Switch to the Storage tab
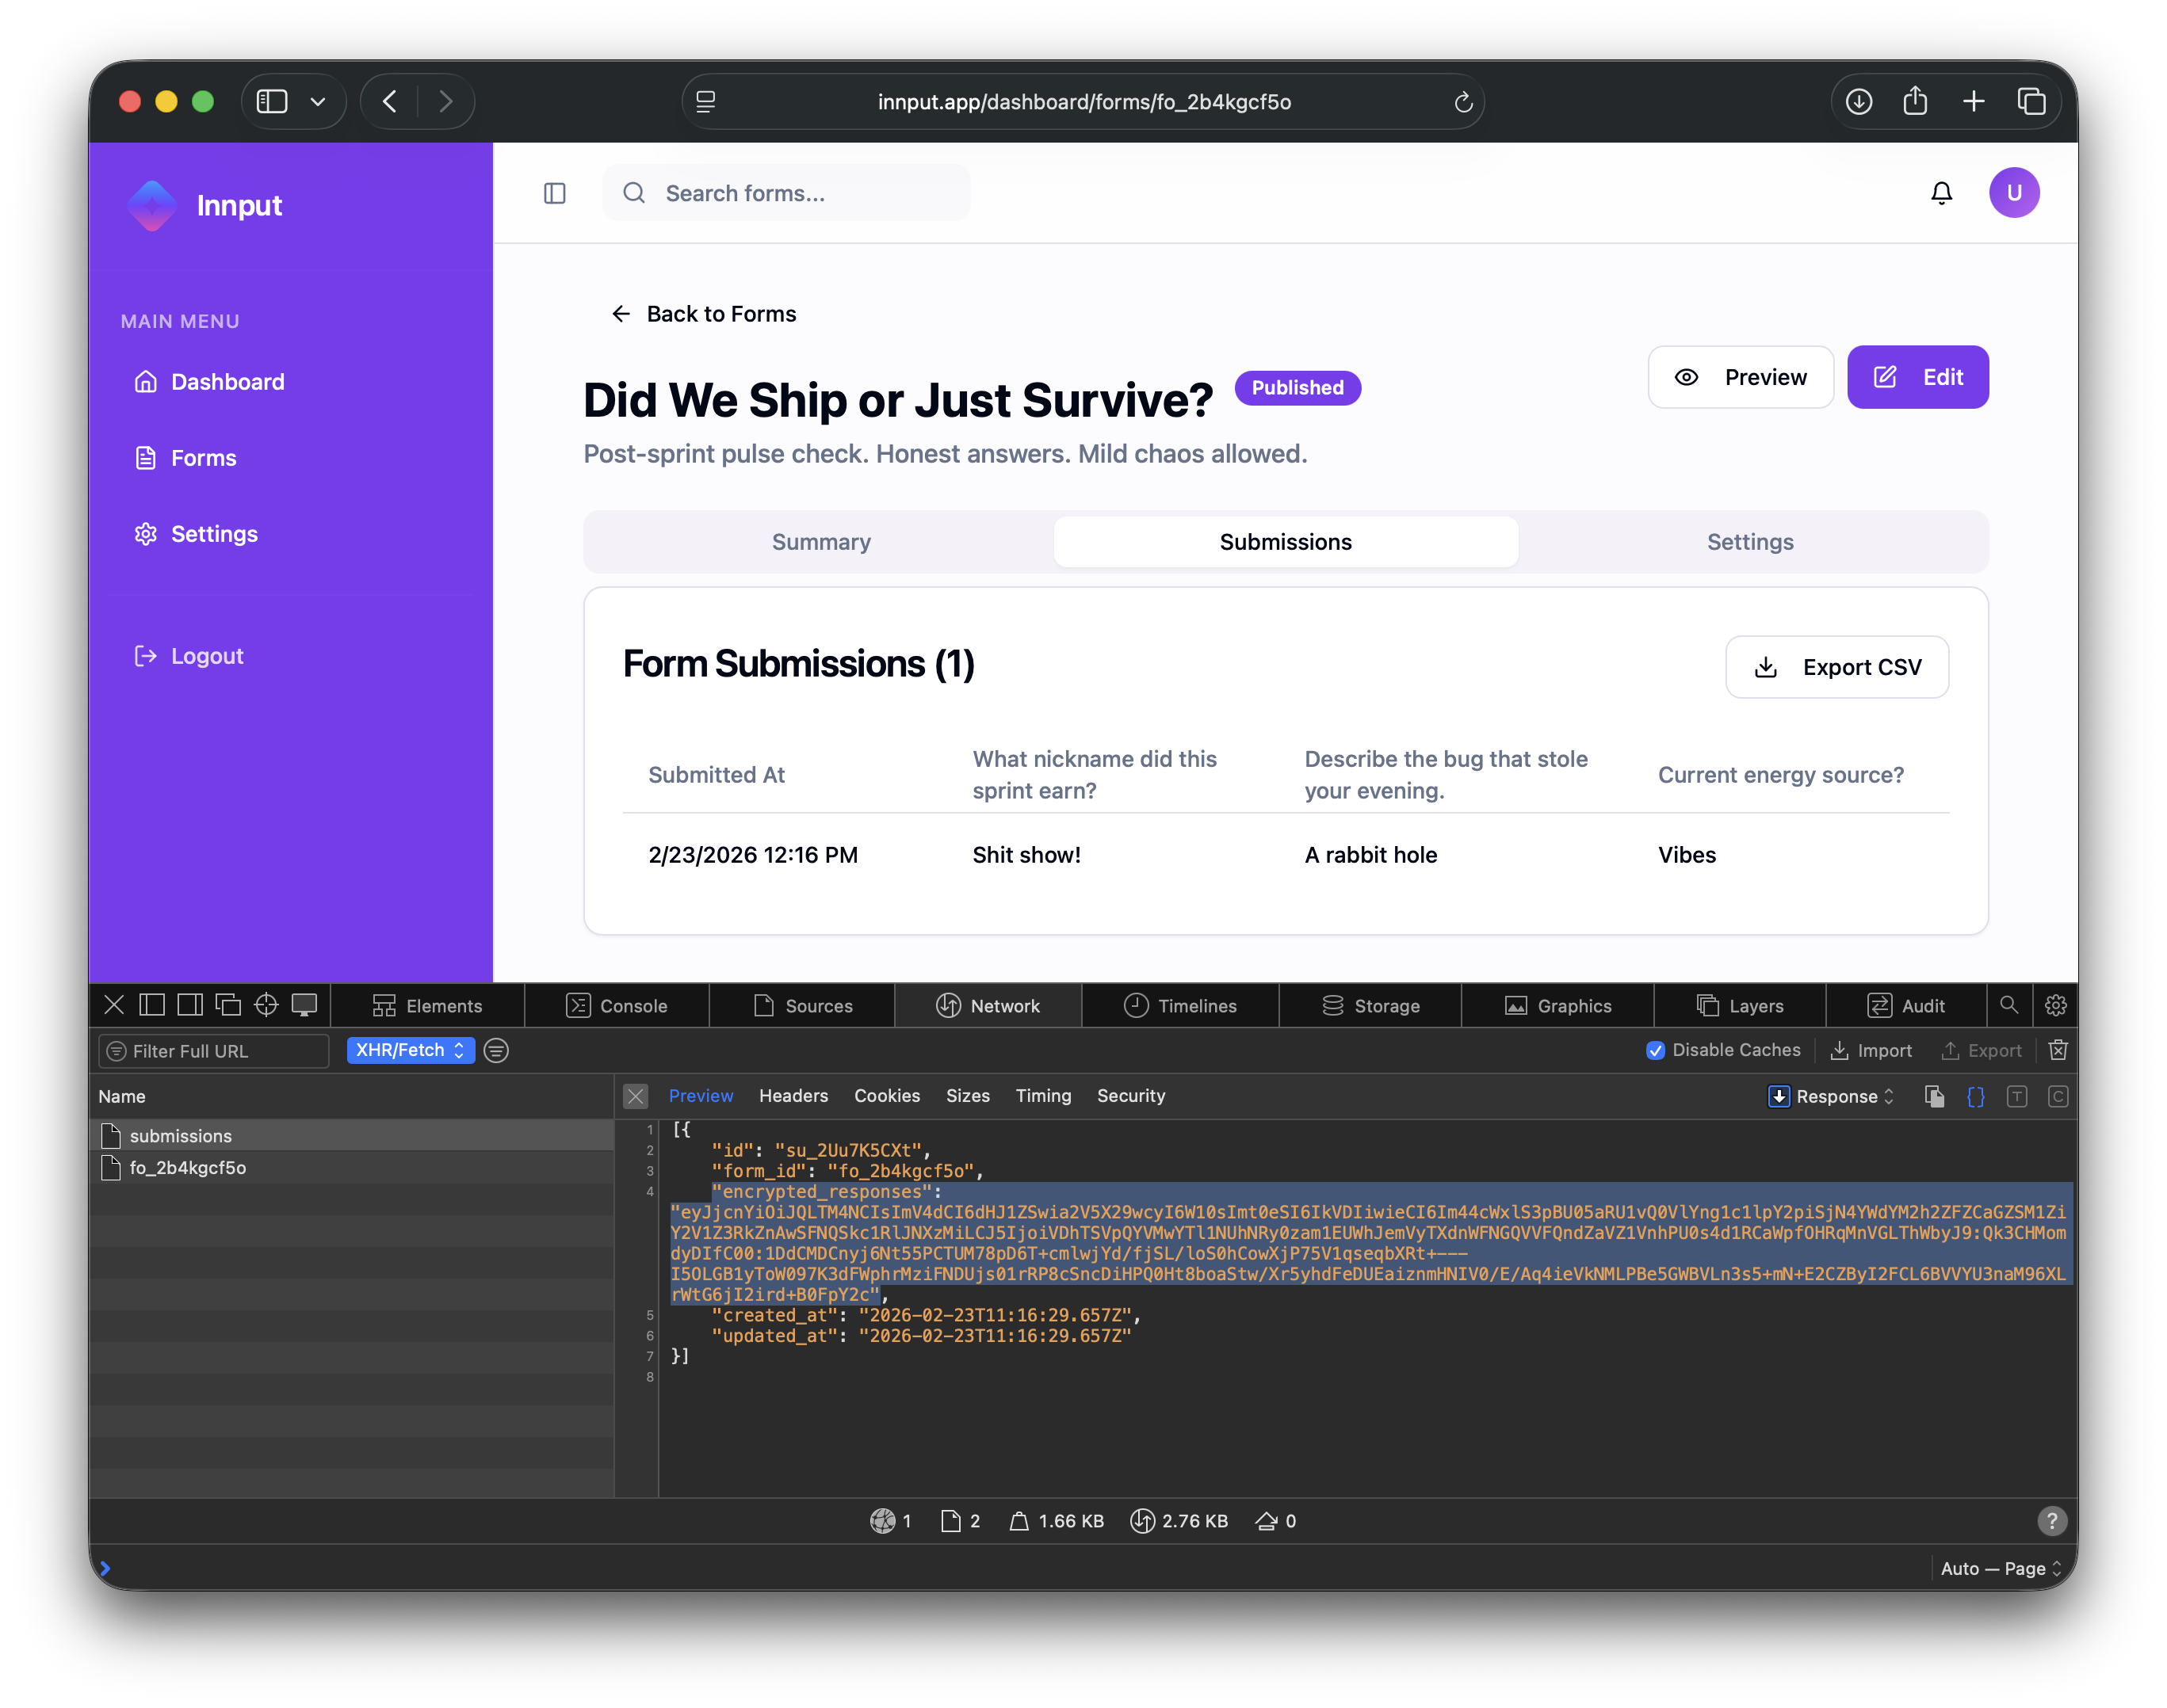The height and width of the screenshot is (1708, 2167). coord(1370,1005)
